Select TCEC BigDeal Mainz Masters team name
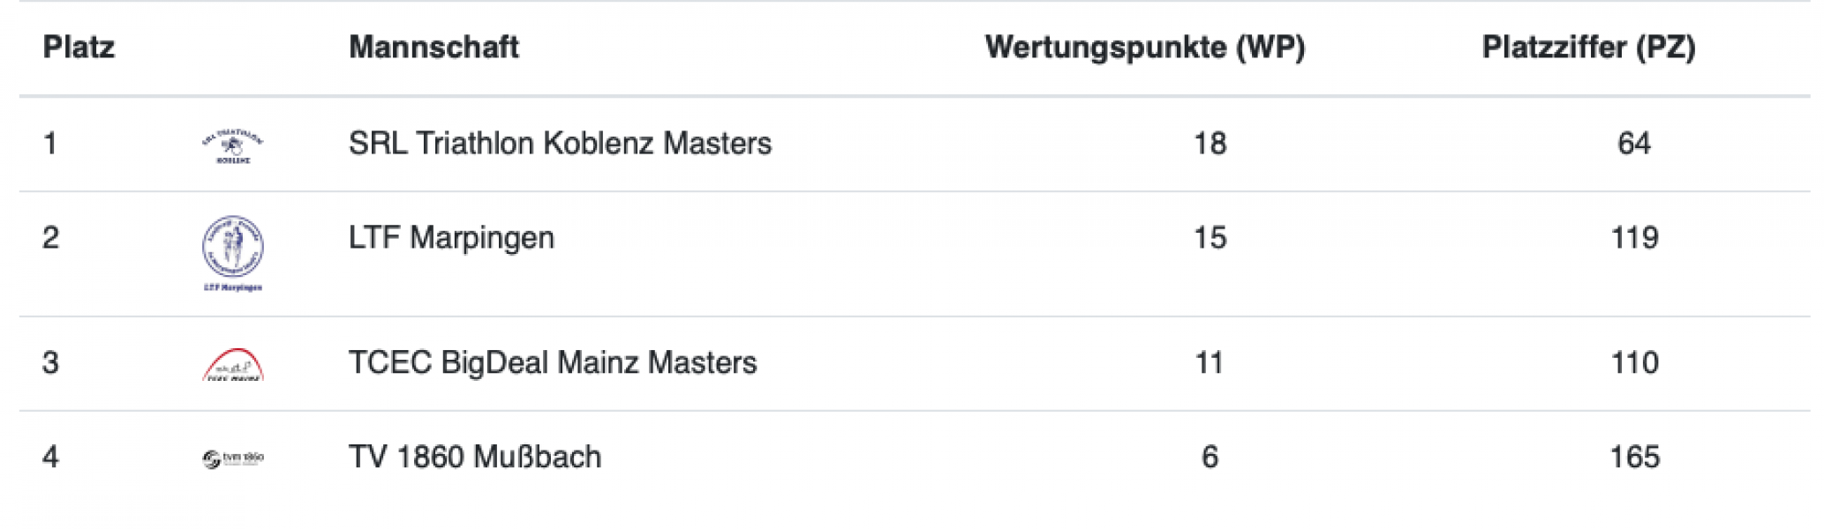Screen dimensions: 1824x529 [x=553, y=363]
